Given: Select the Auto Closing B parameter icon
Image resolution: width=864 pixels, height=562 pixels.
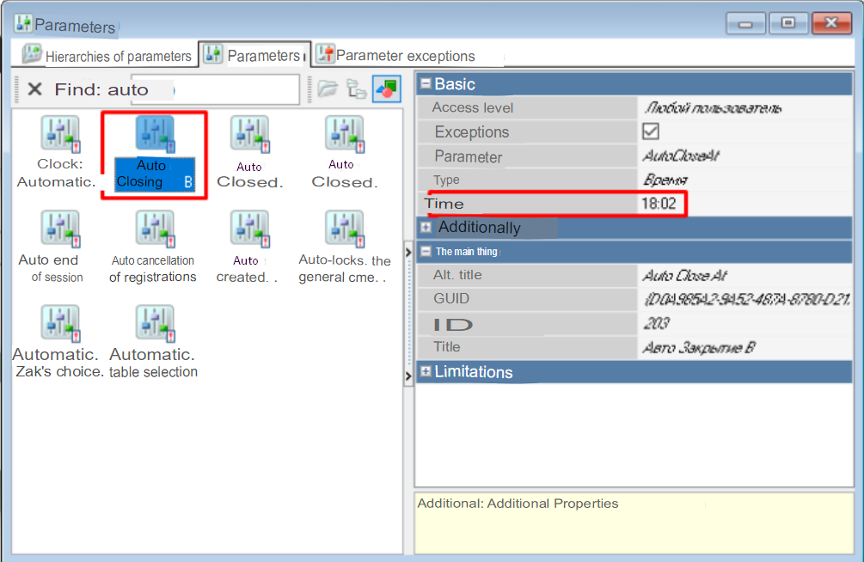Looking at the screenshot, I should coord(155,134).
